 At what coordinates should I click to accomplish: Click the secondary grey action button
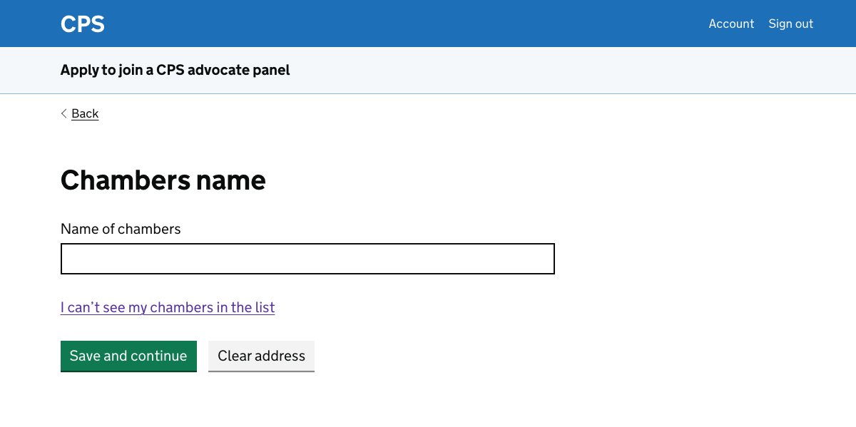click(261, 356)
